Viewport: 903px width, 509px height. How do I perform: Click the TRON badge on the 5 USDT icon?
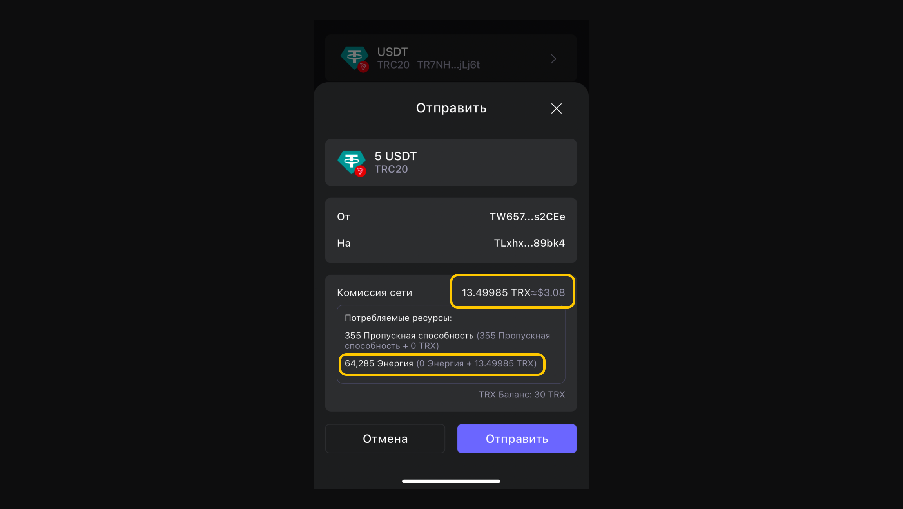tap(360, 171)
